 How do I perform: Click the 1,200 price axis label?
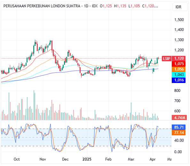(x=179, y=50)
